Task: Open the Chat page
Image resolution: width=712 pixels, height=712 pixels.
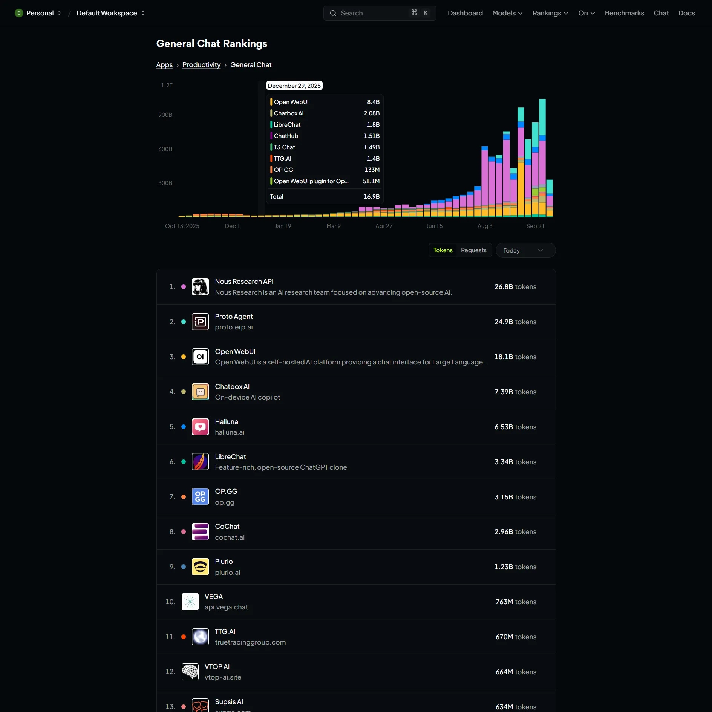Action: click(x=661, y=13)
